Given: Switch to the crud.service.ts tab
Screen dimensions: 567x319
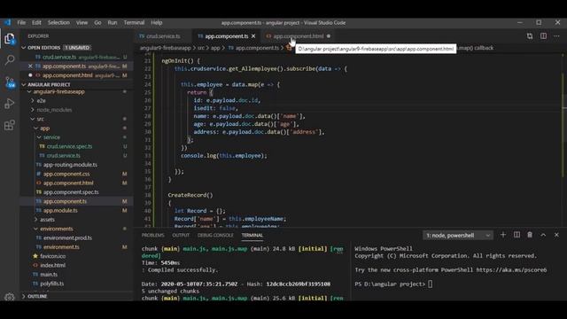Looking at the screenshot, I should (x=163, y=36).
